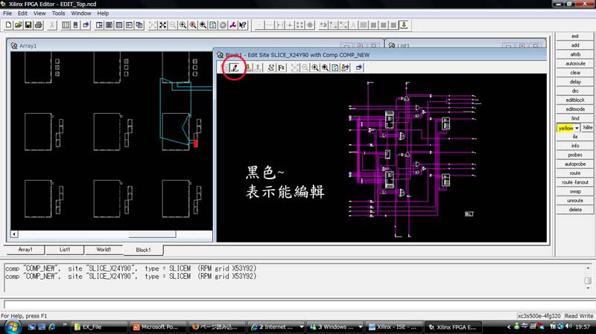Click the New file icon
This screenshot has height=334, width=596.
click(8, 25)
